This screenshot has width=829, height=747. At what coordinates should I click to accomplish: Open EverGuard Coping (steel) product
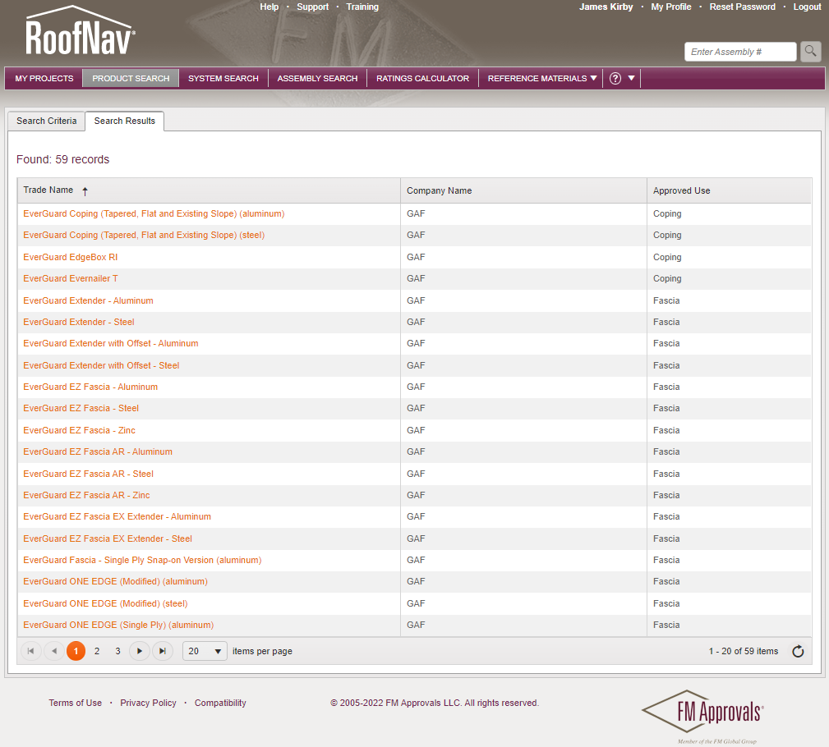click(x=144, y=235)
